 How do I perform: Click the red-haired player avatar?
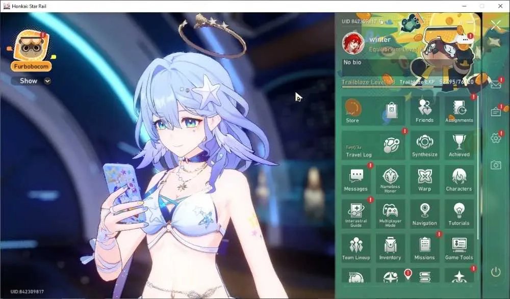[353, 43]
